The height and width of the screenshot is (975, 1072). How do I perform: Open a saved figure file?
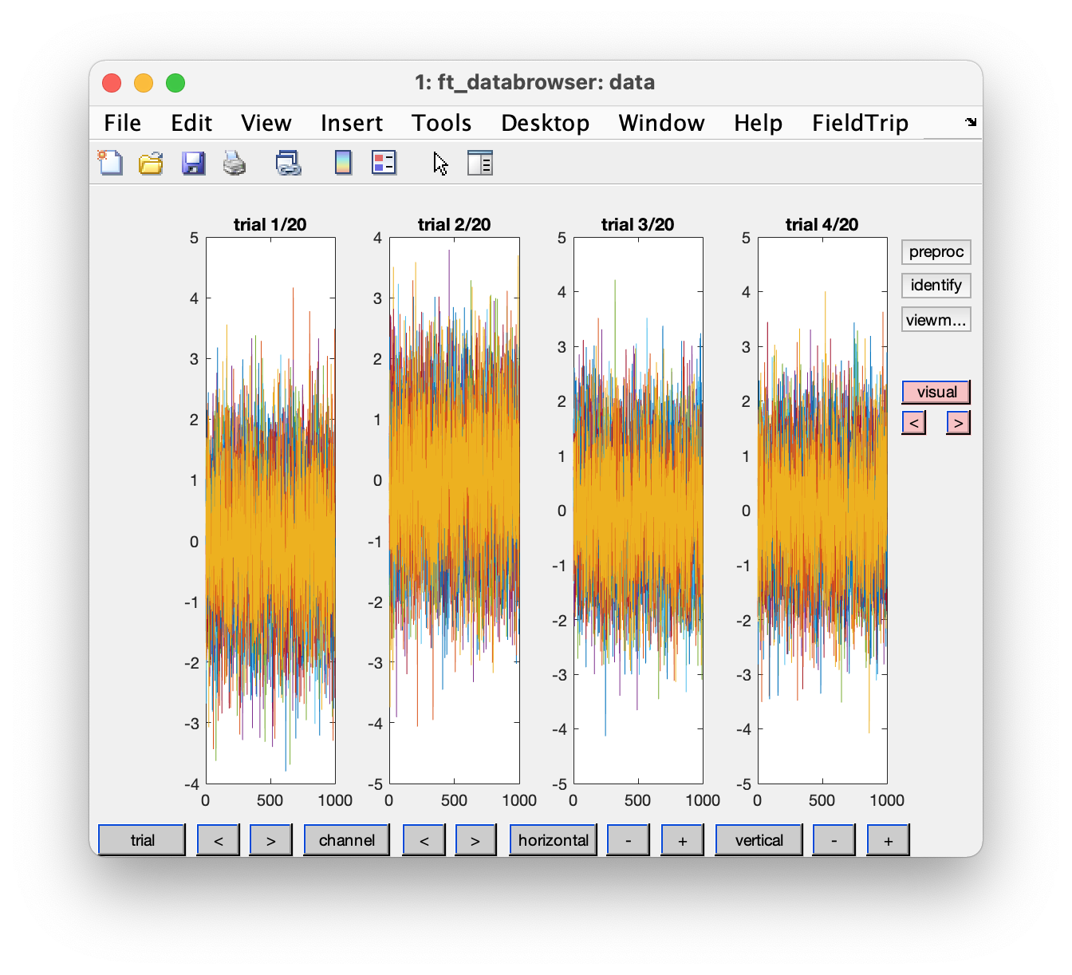[151, 162]
